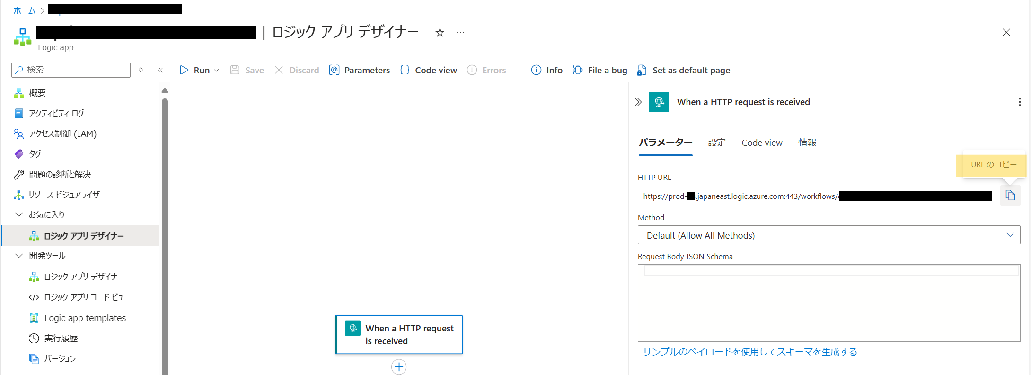
Task: Collapse the sidebar with double-chevron icon
Action: [160, 70]
